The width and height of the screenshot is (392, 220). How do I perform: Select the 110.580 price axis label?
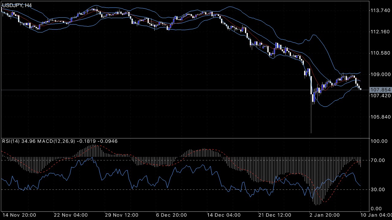(x=380, y=53)
